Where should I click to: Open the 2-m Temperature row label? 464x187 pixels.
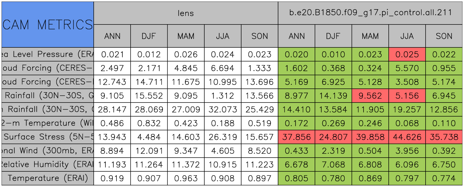(48, 123)
